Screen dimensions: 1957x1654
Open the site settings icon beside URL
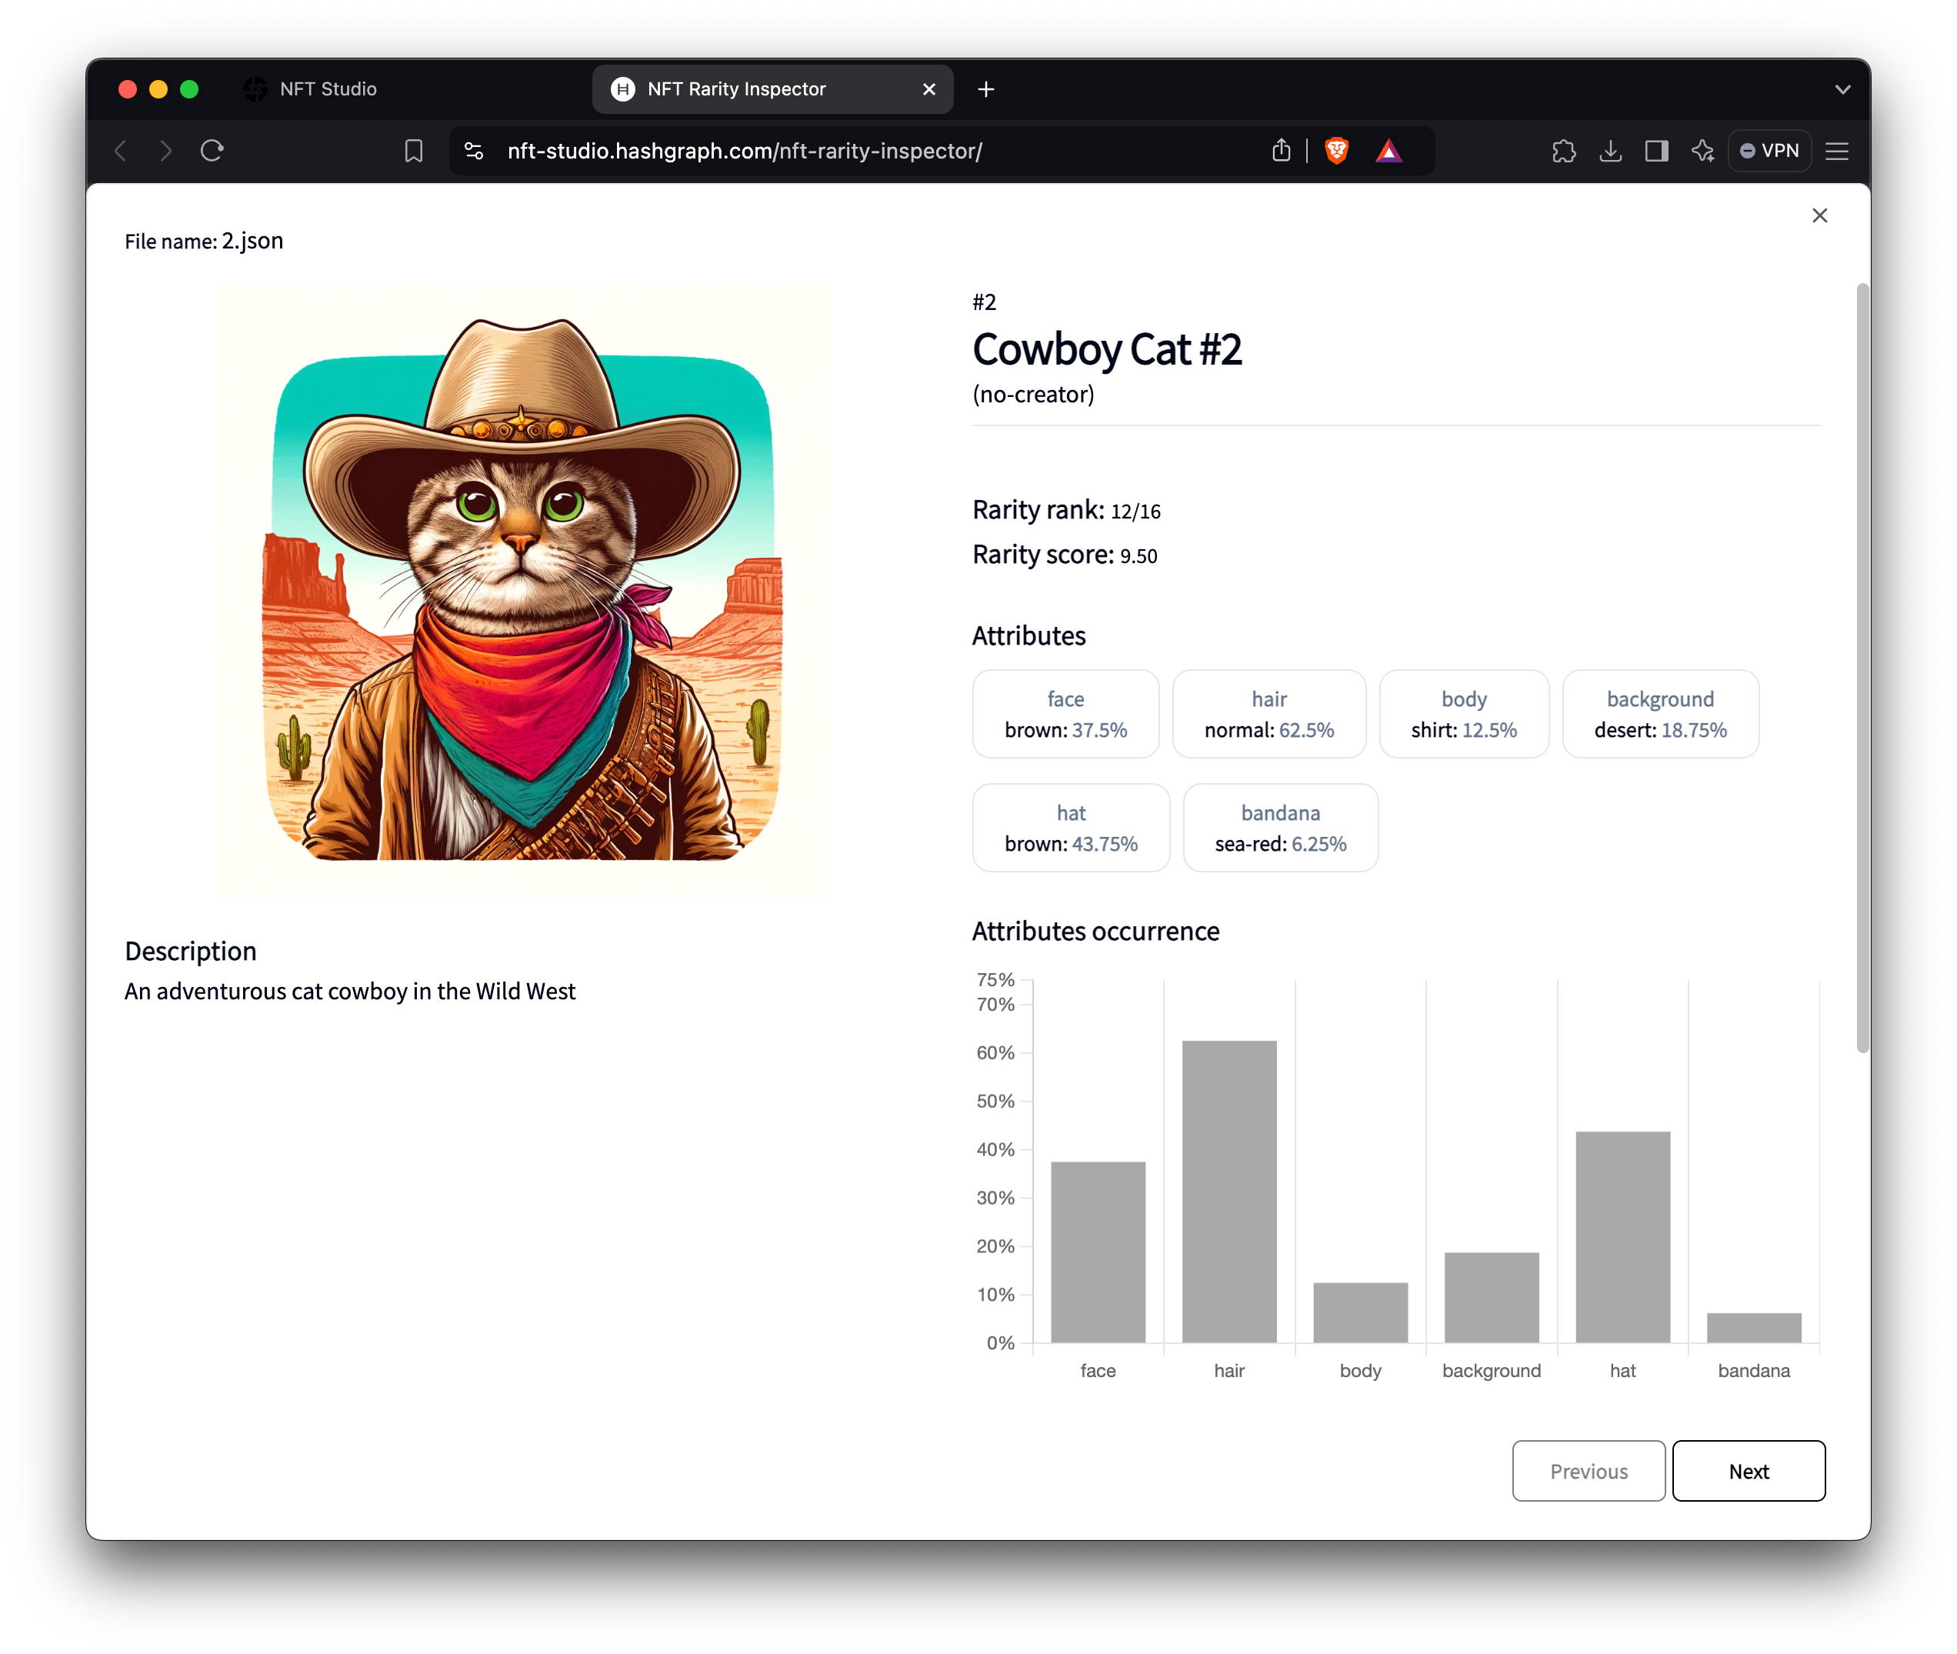[475, 151]
